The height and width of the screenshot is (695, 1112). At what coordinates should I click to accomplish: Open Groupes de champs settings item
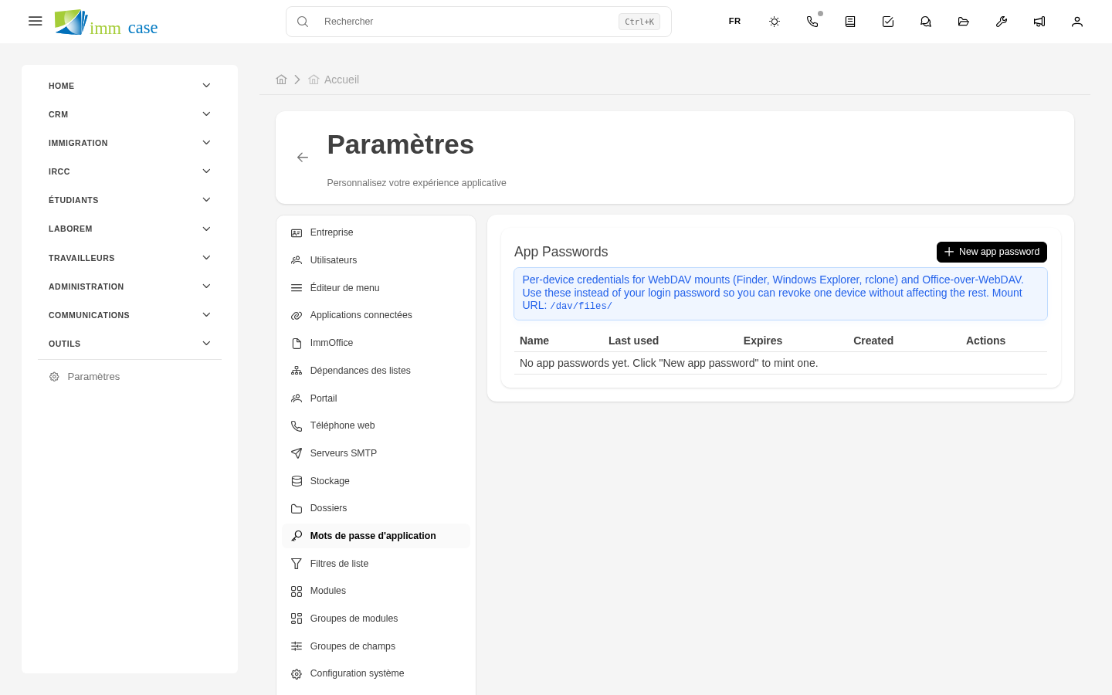point(376,646)
